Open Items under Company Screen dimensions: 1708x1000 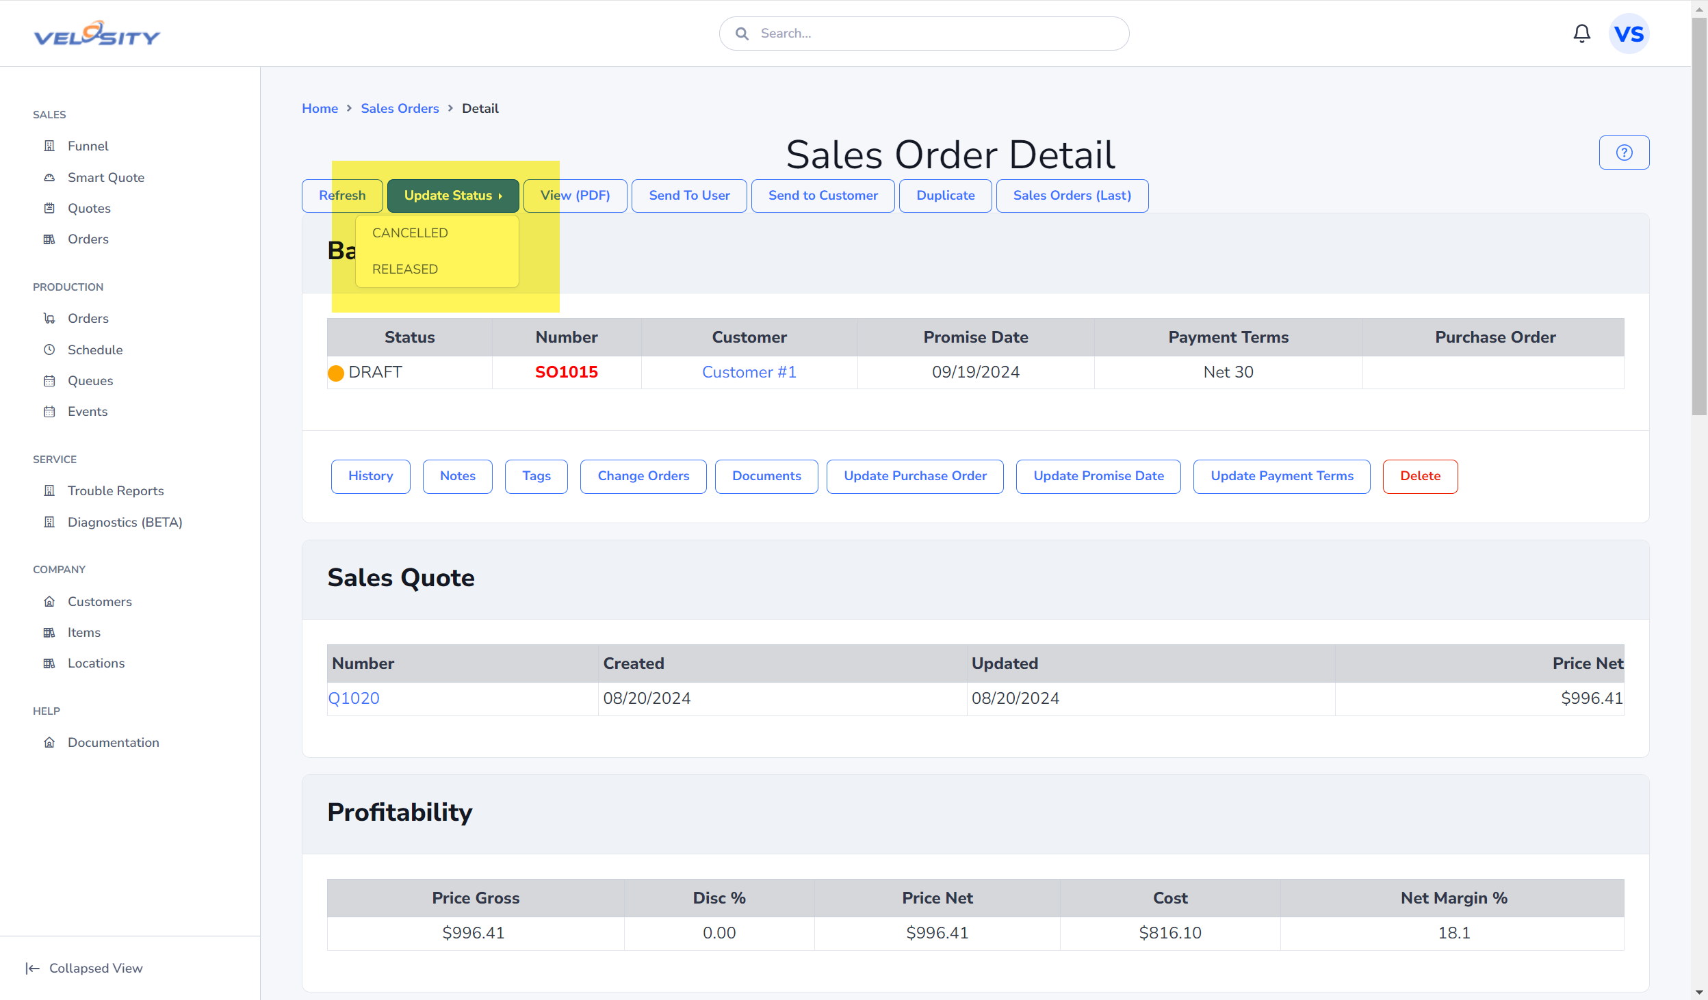[84, 632]
